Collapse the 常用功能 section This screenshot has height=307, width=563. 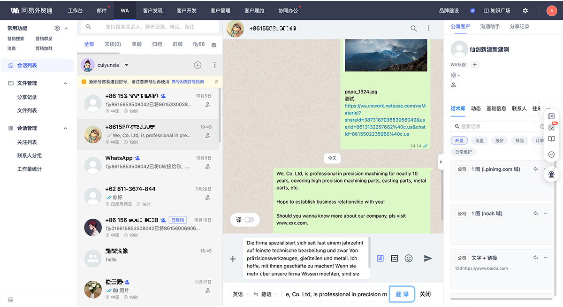coord(66,28)
